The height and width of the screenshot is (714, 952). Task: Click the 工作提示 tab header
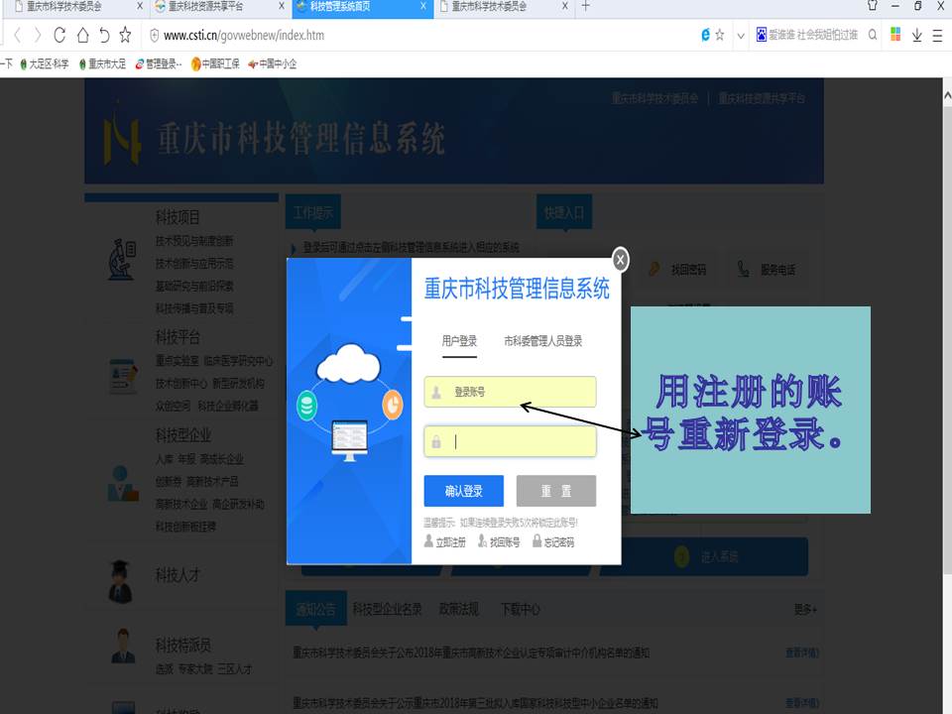[313, 212]
